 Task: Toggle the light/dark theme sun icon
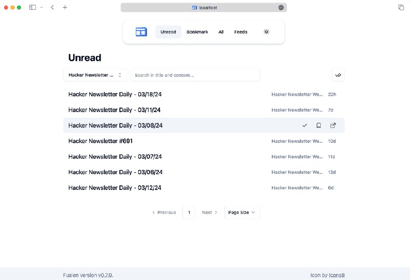tap(266, 32)
